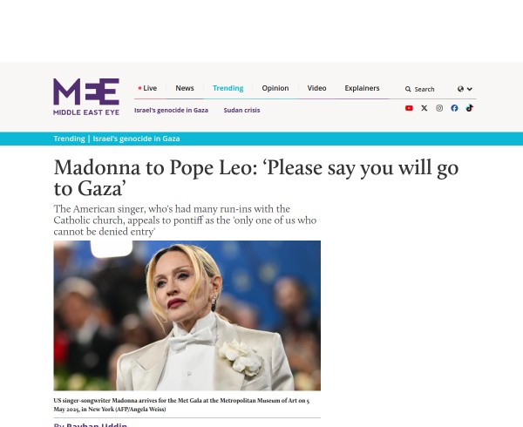Open Middle East Eye YouTube channel icon
Viewport: 523px width, 427px height.
click(409, 108)
